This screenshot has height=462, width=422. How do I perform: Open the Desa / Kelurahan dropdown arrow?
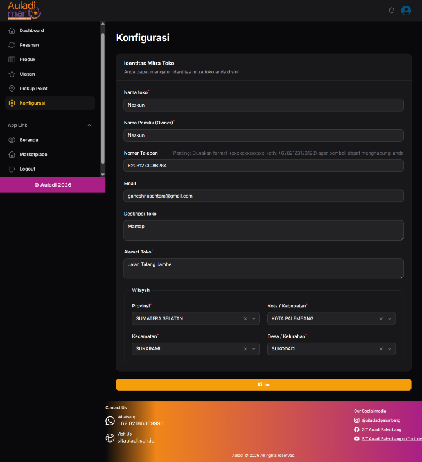click(x=389, y=349)
